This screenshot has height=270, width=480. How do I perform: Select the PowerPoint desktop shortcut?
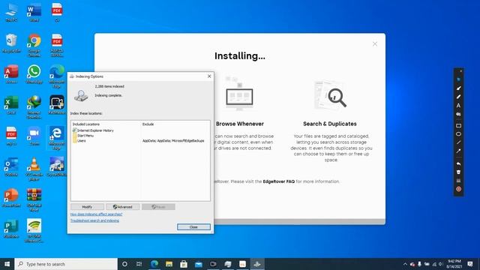pyautogui.click(x=11, y=198)
